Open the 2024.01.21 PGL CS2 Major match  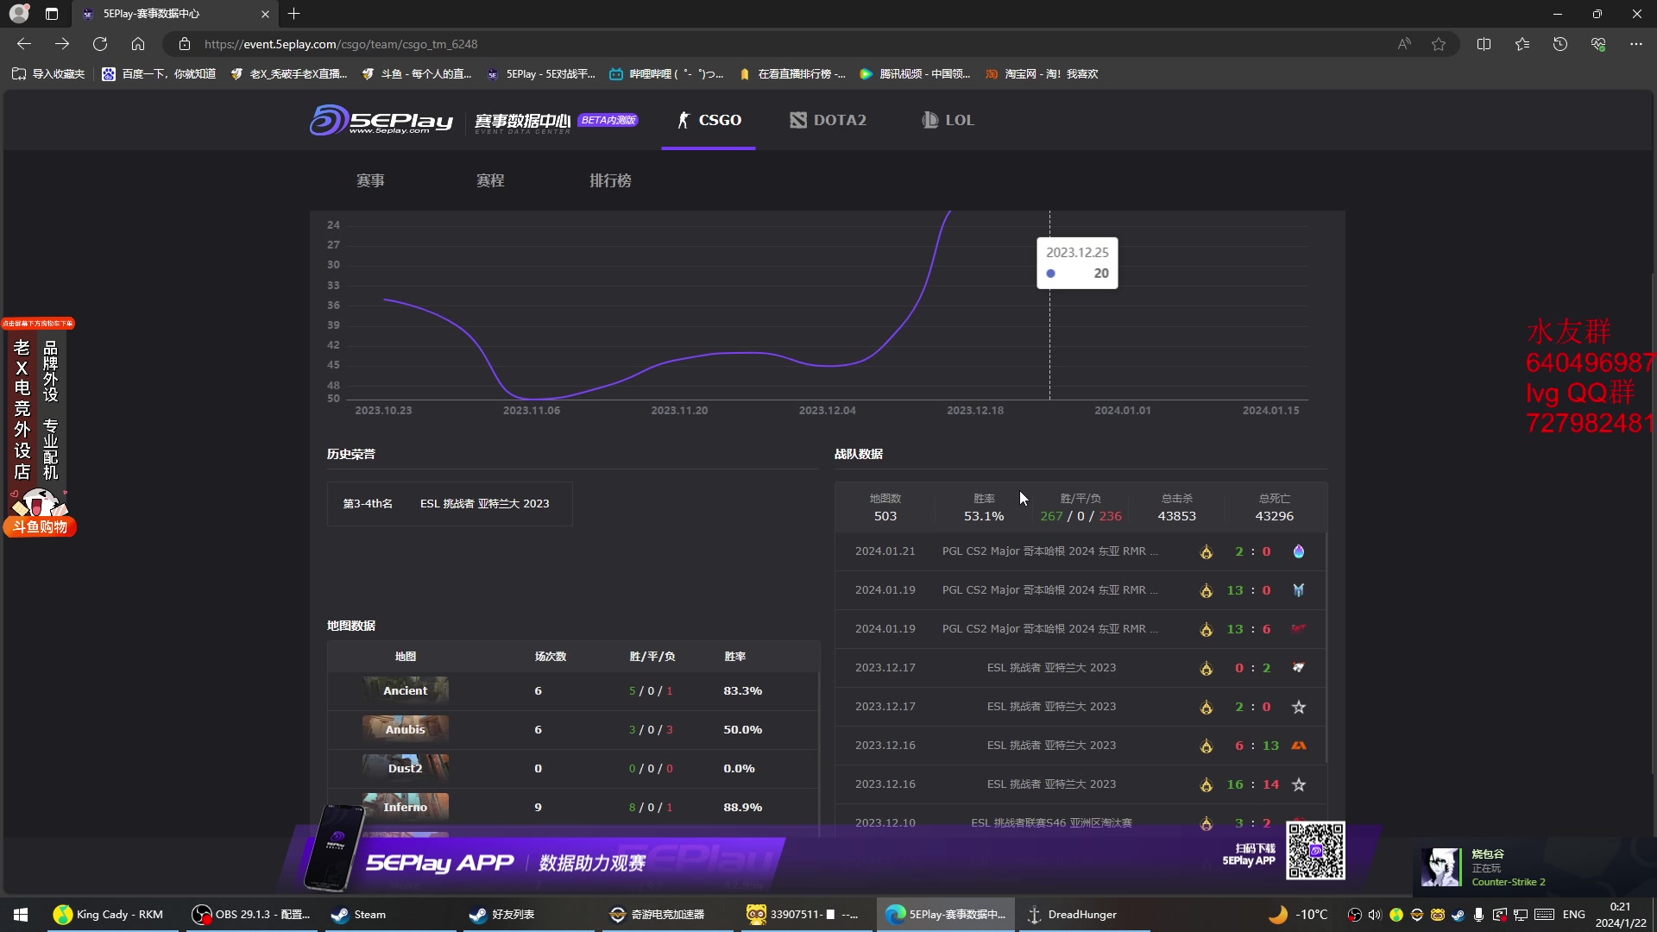(1049, 551)
